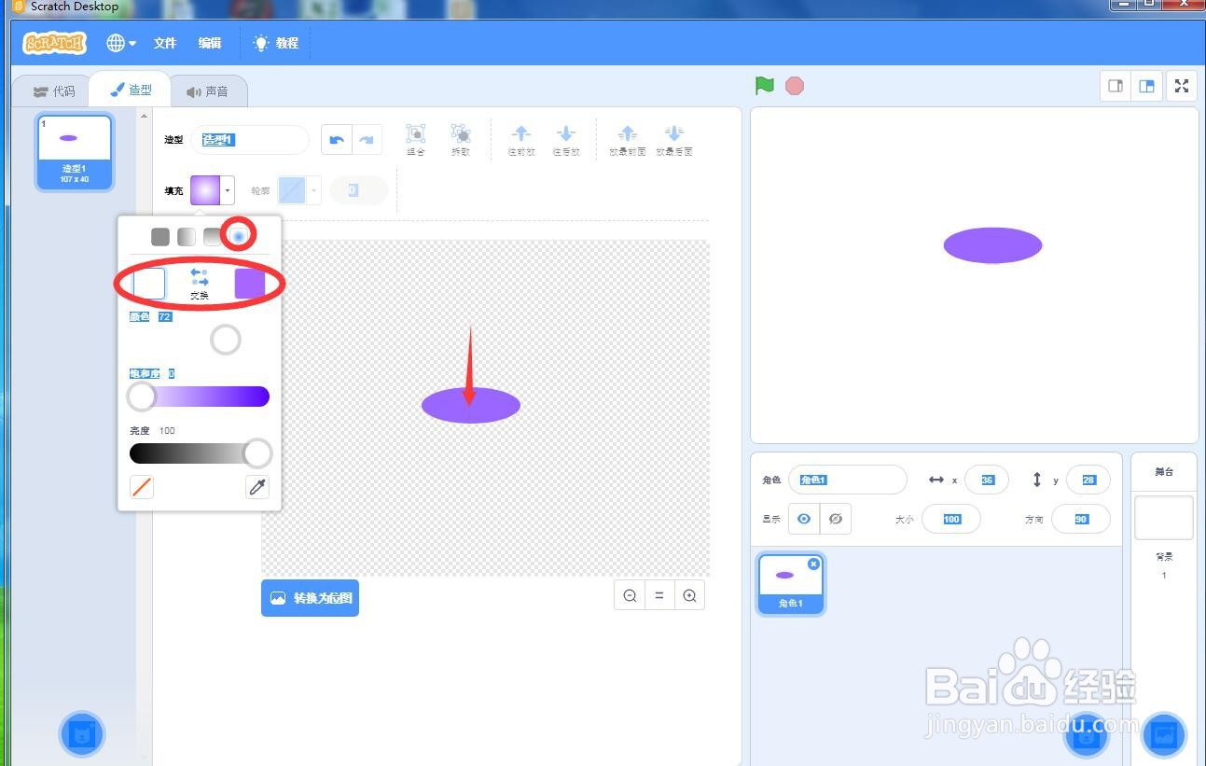This screenshot has height=766, width=1206.
Task: Expand the fill (填充) color dropdown
Action: coord(228,190)
